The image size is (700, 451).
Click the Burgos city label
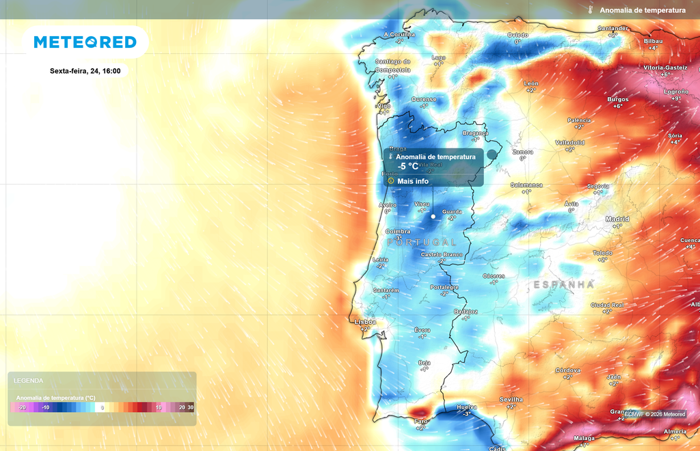point(618,100)
